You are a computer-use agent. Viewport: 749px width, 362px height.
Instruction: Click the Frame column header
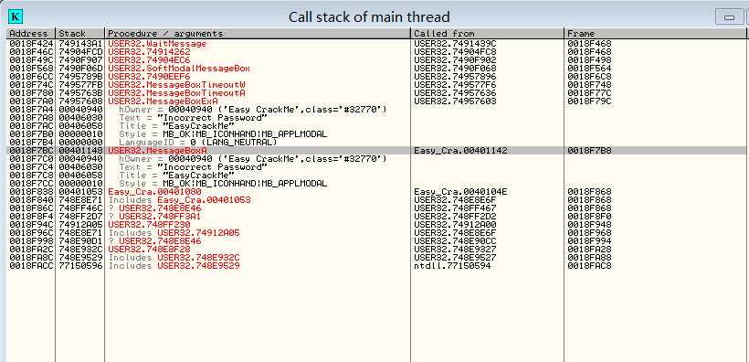[x=656, y=34]
